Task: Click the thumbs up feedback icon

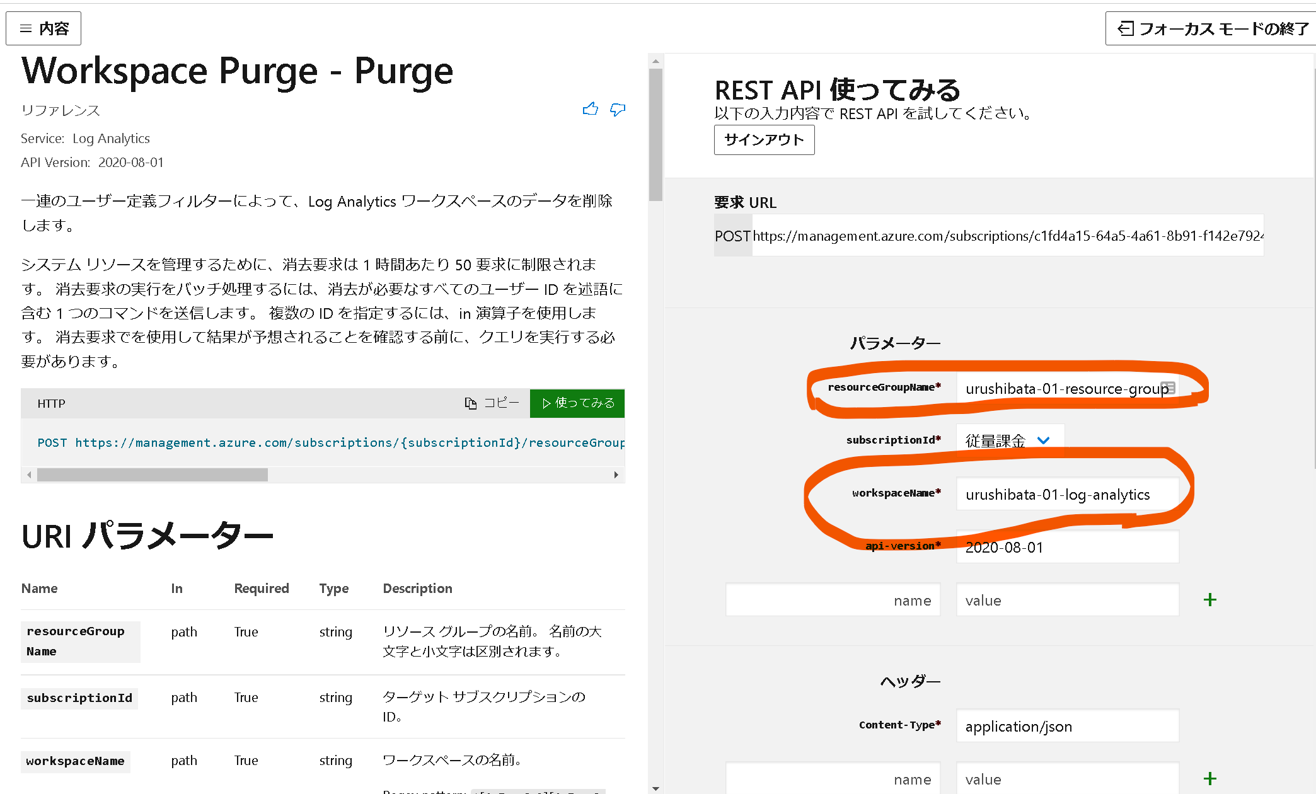Action: coord(590,110)
